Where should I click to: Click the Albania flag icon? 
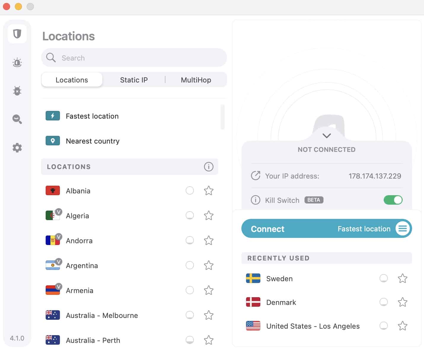click(53, 190)
